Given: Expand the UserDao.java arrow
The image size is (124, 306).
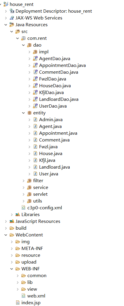Looking at the screenshot, I should pyautogui.click(x=29, y=106).
